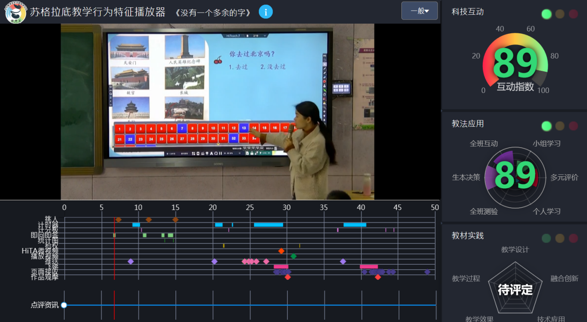
Task: Click the 待评定 text in 教材实践 chart
Action: coord(515,290)
